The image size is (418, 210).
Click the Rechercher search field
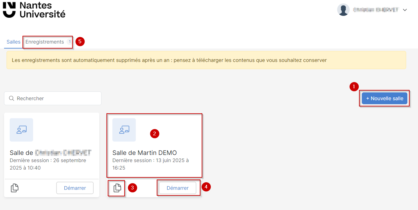click(56, 98)
